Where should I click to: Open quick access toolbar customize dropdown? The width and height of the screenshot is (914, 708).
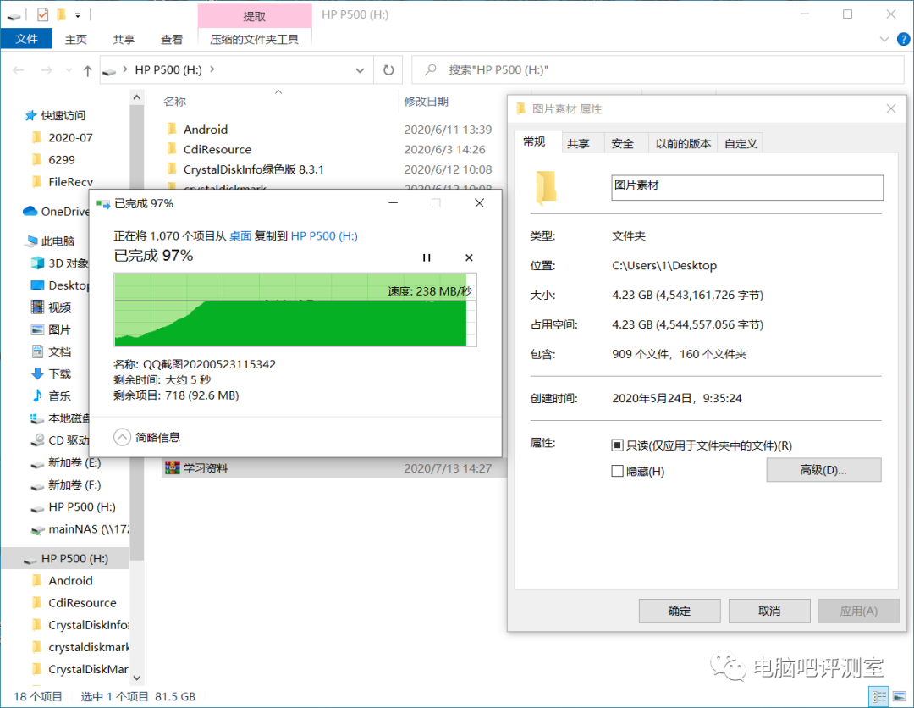click(78, 15)
